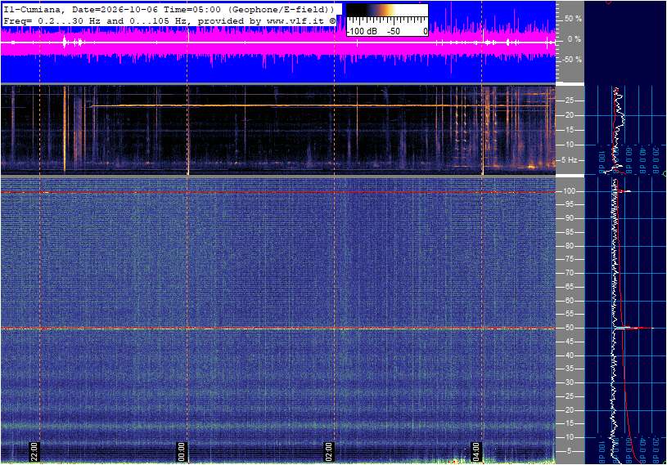Click the color gradient bar of the dB legend

[387, 11]
